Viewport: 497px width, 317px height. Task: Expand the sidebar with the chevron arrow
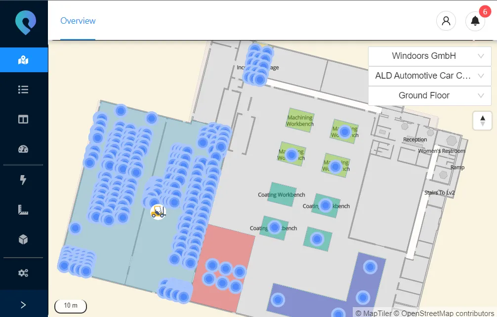pos(23,305)
